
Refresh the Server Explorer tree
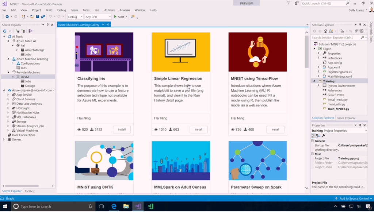(5, 31)
